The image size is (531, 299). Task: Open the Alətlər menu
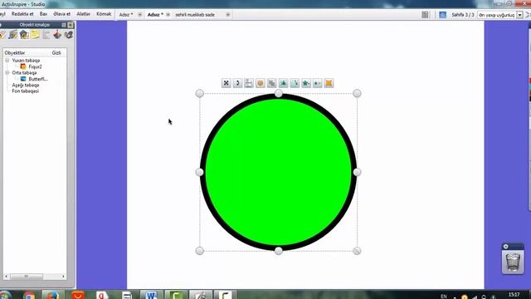coord(83,14)
